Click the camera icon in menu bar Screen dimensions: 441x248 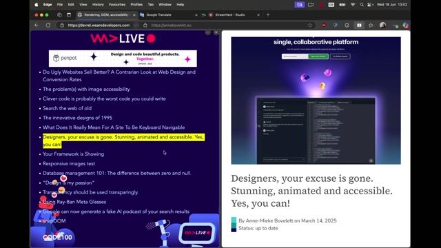pos(311,5)
